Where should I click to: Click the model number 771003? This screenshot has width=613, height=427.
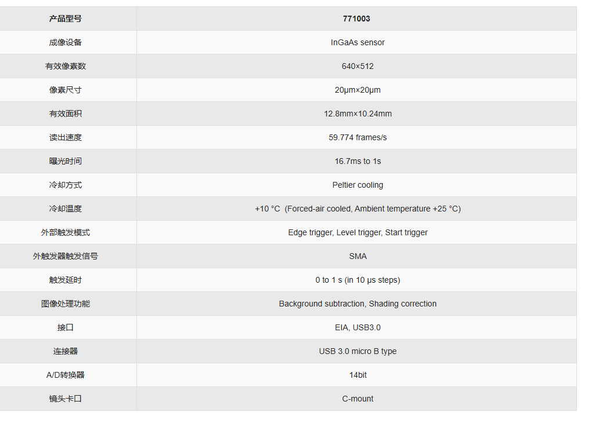[x=356, y=19]
